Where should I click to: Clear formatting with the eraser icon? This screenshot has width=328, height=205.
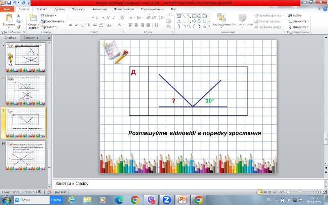(x=122, y=18)
